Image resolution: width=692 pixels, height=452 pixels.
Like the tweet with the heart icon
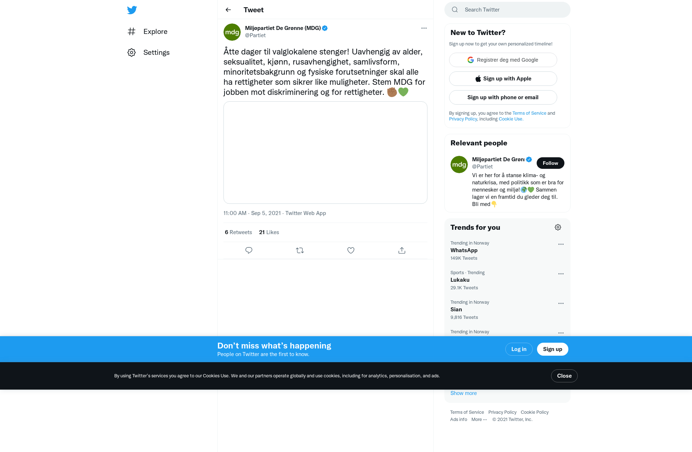click(351, 250)
